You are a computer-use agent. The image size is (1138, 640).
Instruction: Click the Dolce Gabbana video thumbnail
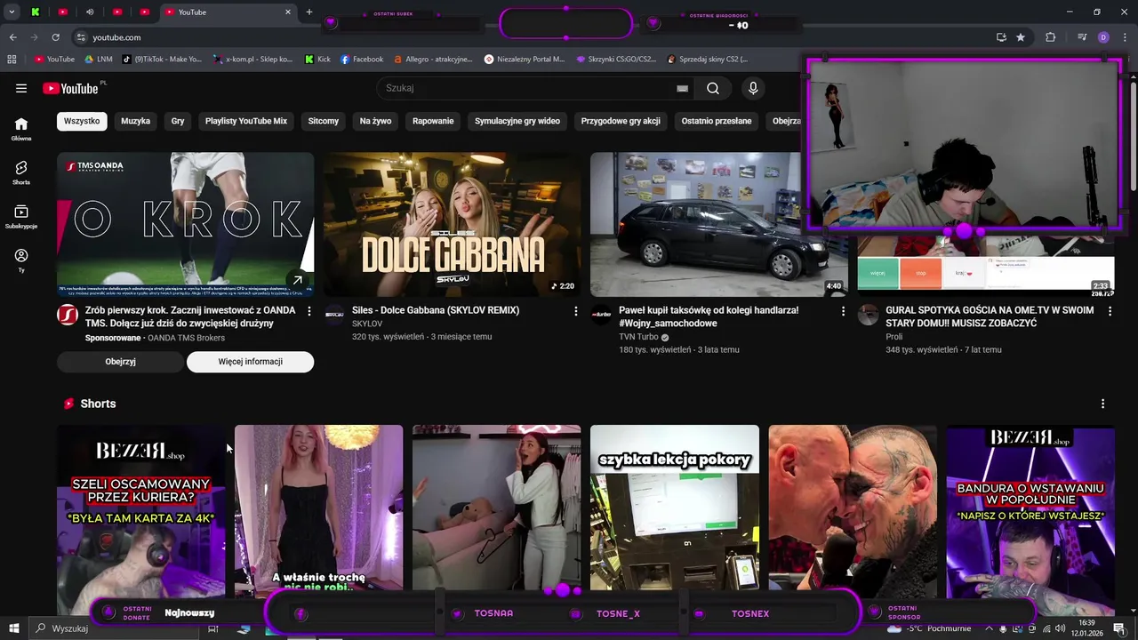tap(453, 224)
